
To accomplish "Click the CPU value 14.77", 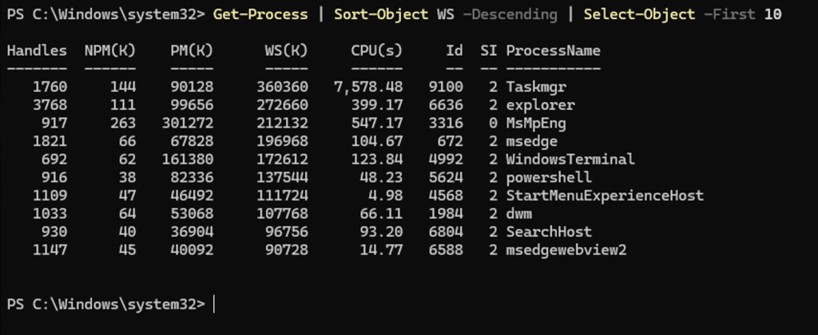I will point(381,250).
